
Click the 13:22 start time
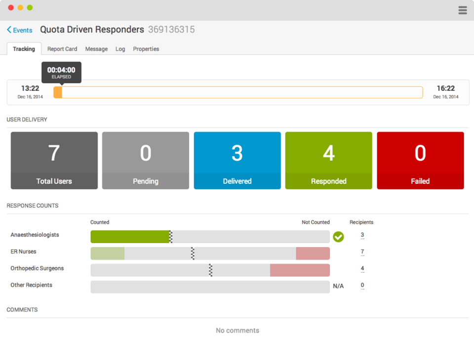point(30,88)
